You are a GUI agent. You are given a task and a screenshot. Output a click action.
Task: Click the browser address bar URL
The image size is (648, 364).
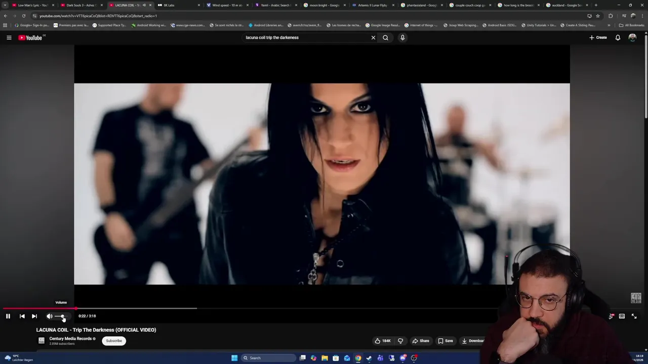pos(98,16)
